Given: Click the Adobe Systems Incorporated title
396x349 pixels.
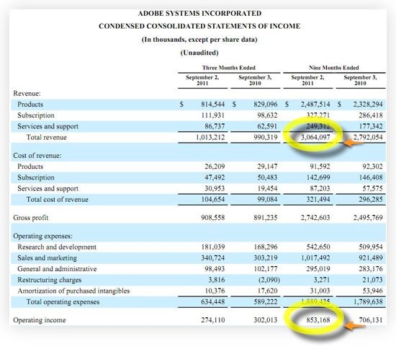Looking at the screenshot, I should [199, 13].
